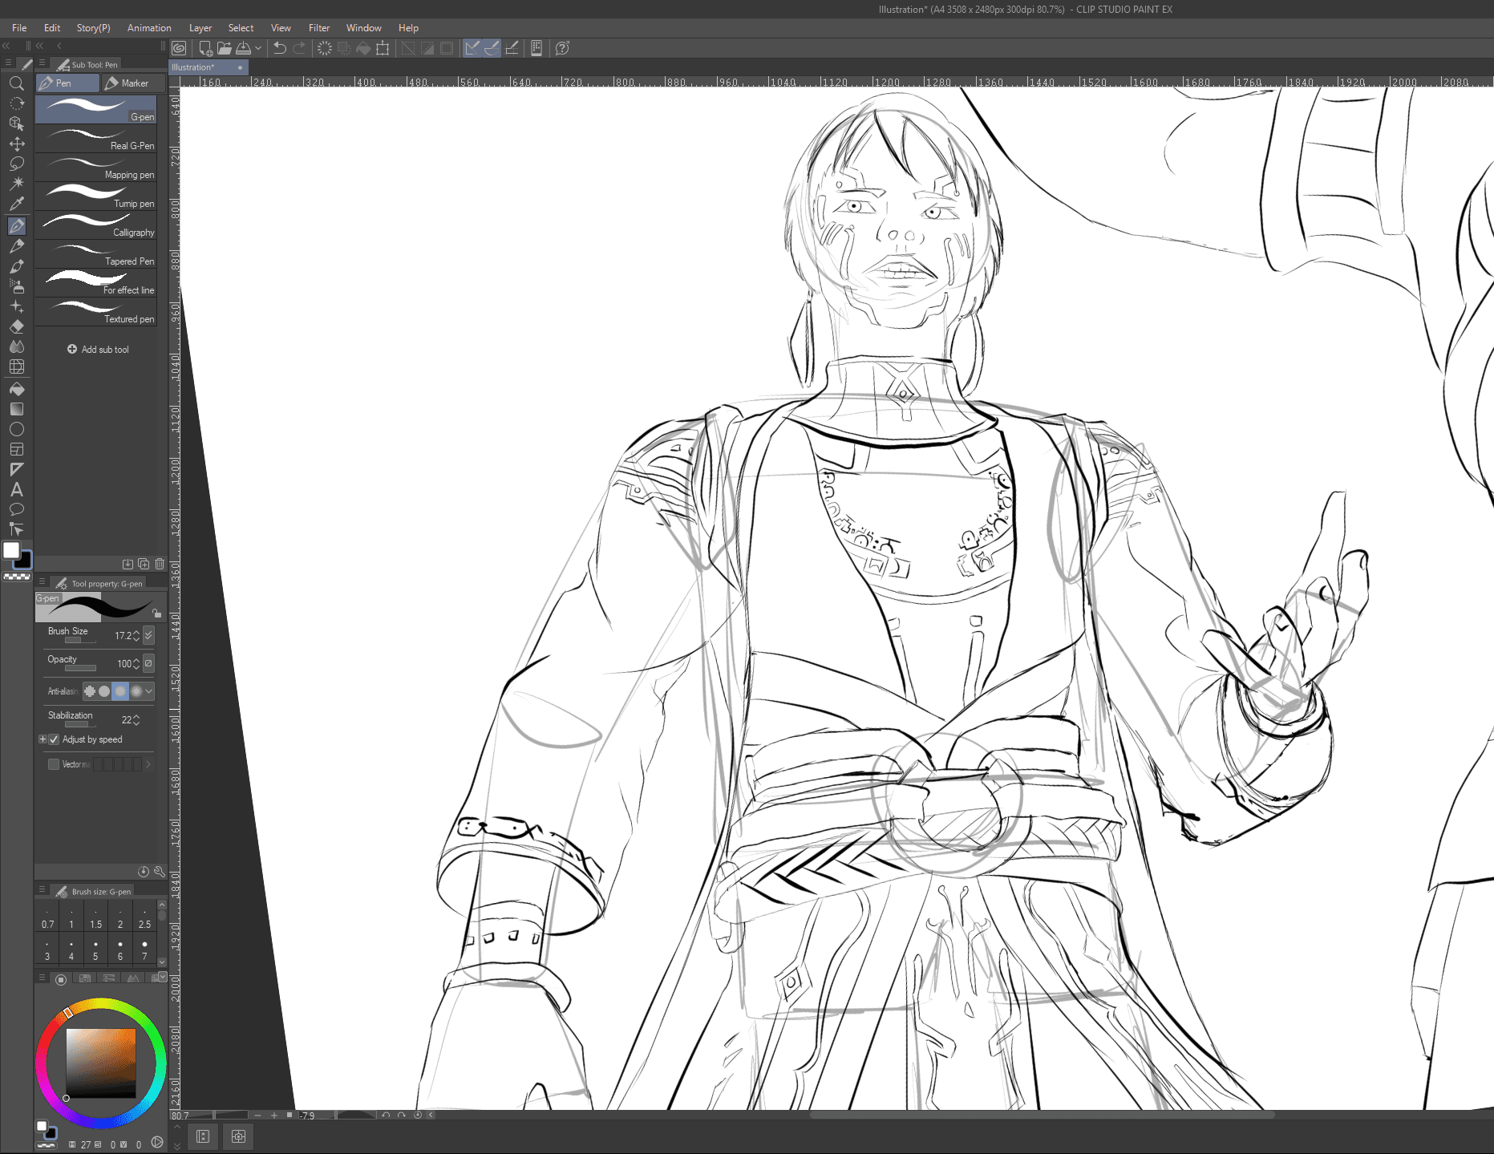This screenshot has width=1494, height=1154.
Task: Open the Filter menu
Action: (x=318, y=28)
